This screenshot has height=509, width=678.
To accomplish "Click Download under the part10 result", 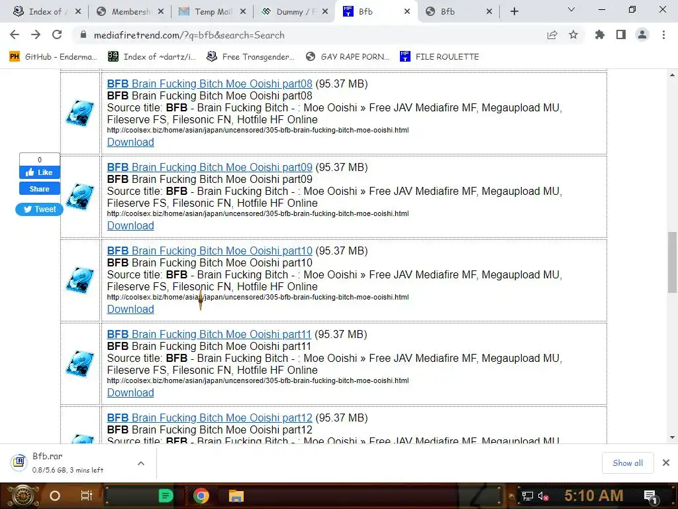I will pyautogui.click(x=130, y=309).
